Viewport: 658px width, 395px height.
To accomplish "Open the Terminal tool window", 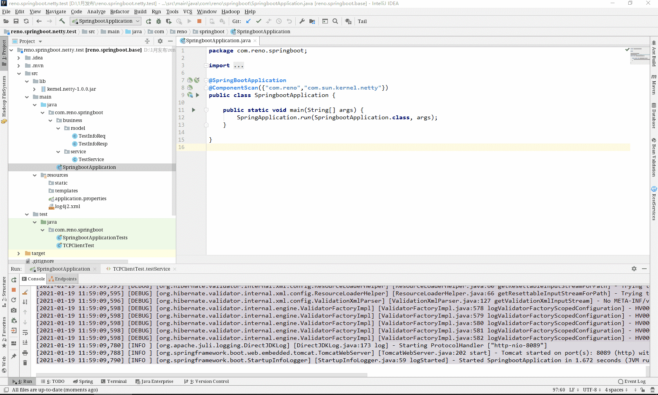I will [x=114, y=381].
